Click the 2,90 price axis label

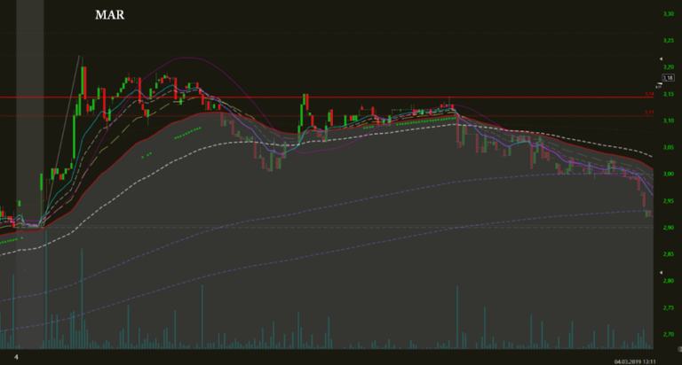669,227
